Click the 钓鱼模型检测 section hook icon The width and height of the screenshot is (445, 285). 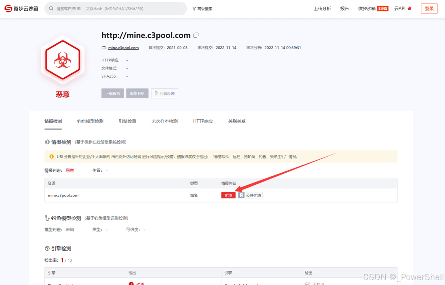point(47,218)
